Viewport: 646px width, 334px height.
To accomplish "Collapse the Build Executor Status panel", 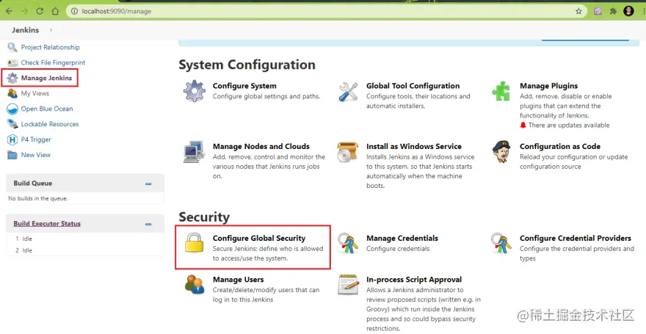I will point(148,224).
